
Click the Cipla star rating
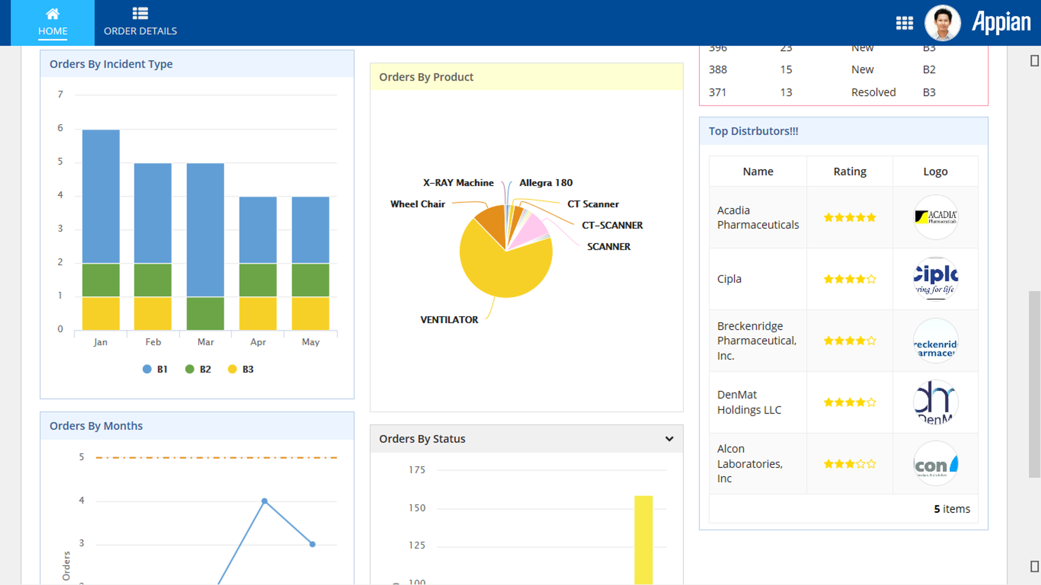850,279
